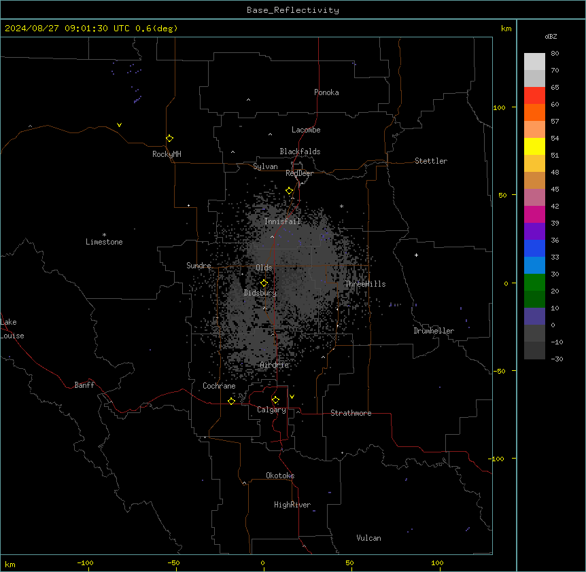Click the 80 value on dBZ scale
Viewport: 586px width, 572px height.
(x=555, y=54)
